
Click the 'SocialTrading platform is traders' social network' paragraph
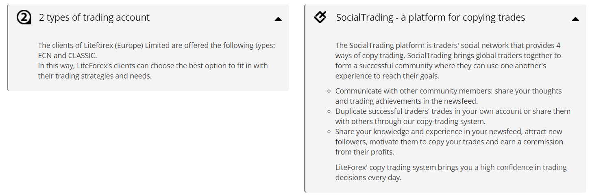pyautogui.click(x=448, y=60)
